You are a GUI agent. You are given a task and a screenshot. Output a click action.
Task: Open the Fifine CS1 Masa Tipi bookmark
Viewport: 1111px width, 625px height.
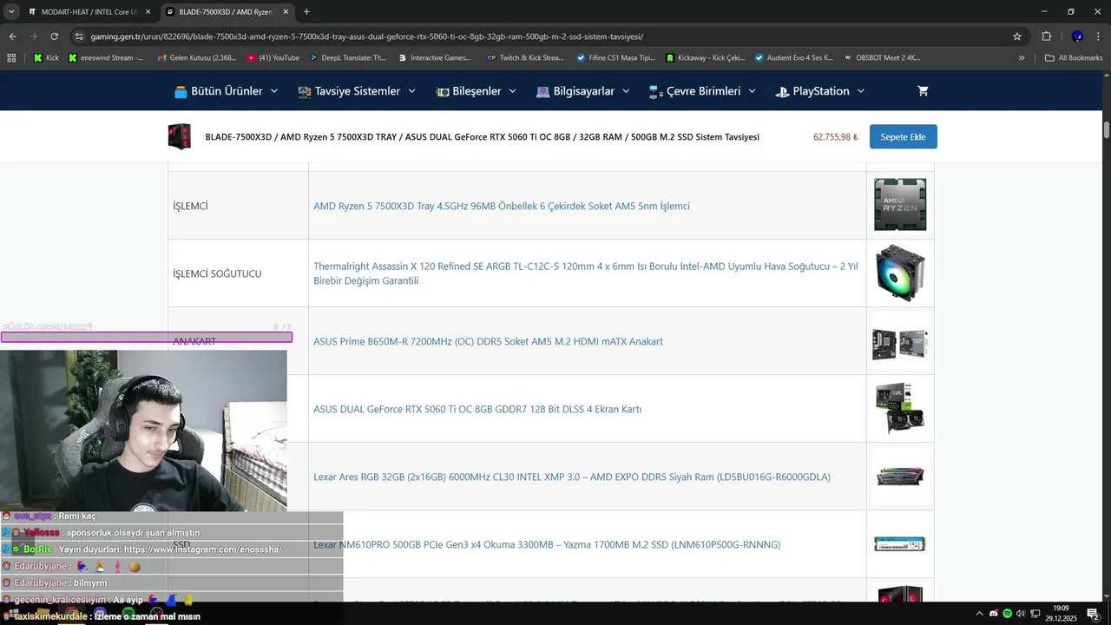point(616,58)
